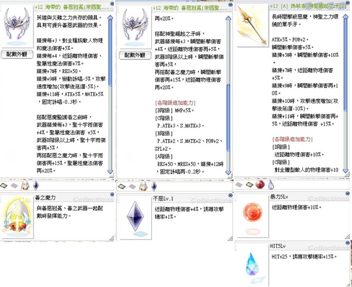Viewport: 352px width, 287px height.
Task: Click the spear image in the right item window
Action: point(253,26)
